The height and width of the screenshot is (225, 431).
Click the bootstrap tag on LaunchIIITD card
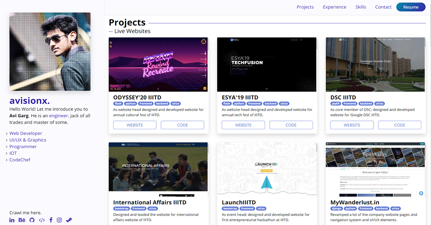(230, 208)
